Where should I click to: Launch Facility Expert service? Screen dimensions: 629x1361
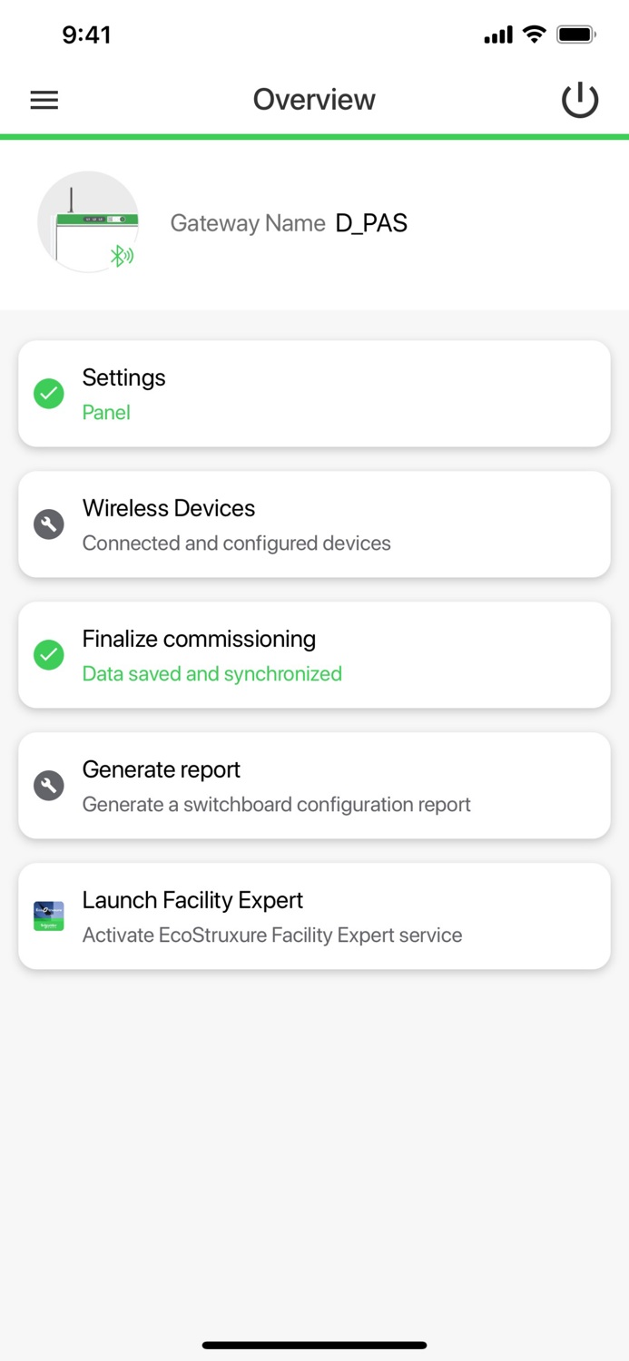[314, 915]
